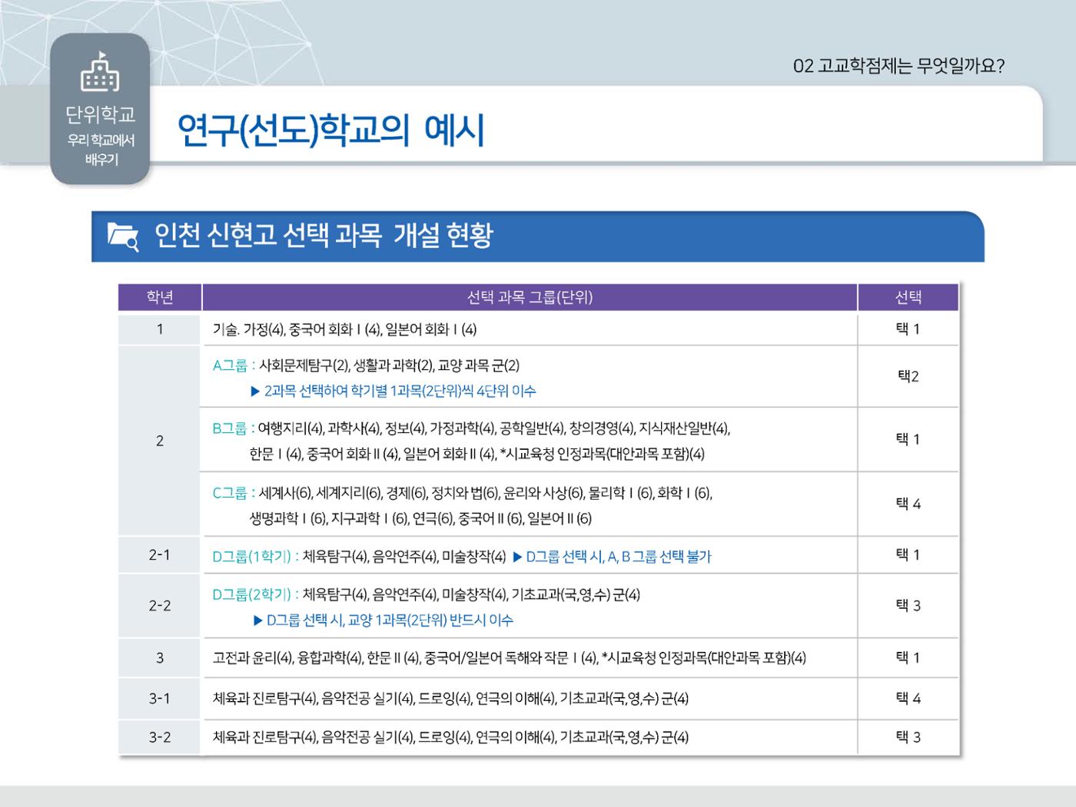1076x807 pixels.
Task: Click the grade 3 cell
Action: coord(160,658)
